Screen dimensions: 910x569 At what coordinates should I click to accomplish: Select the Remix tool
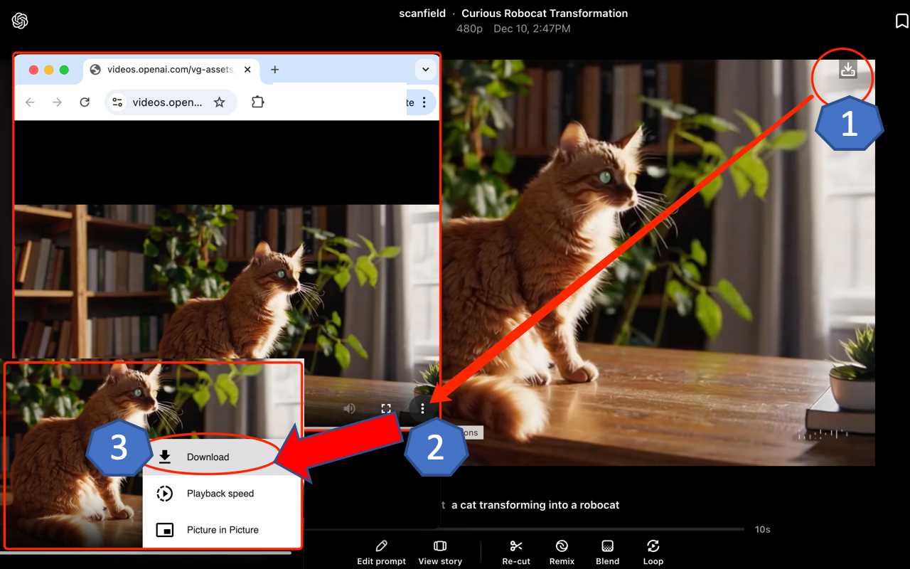(x=562, y=552)
